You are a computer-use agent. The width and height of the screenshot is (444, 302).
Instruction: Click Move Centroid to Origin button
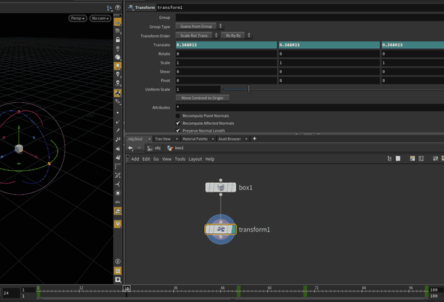203,98
